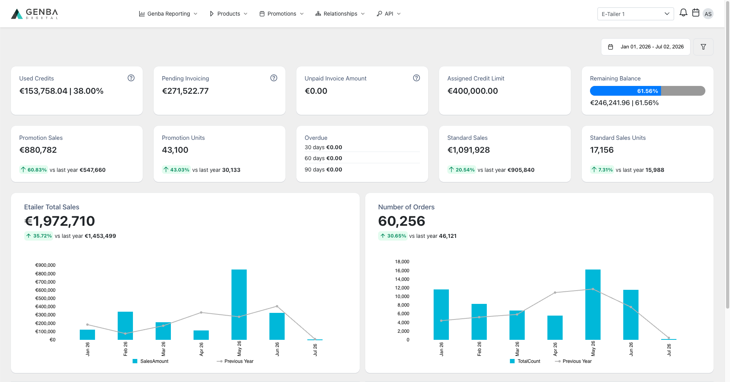Click the Used Credits help icon

131,78
